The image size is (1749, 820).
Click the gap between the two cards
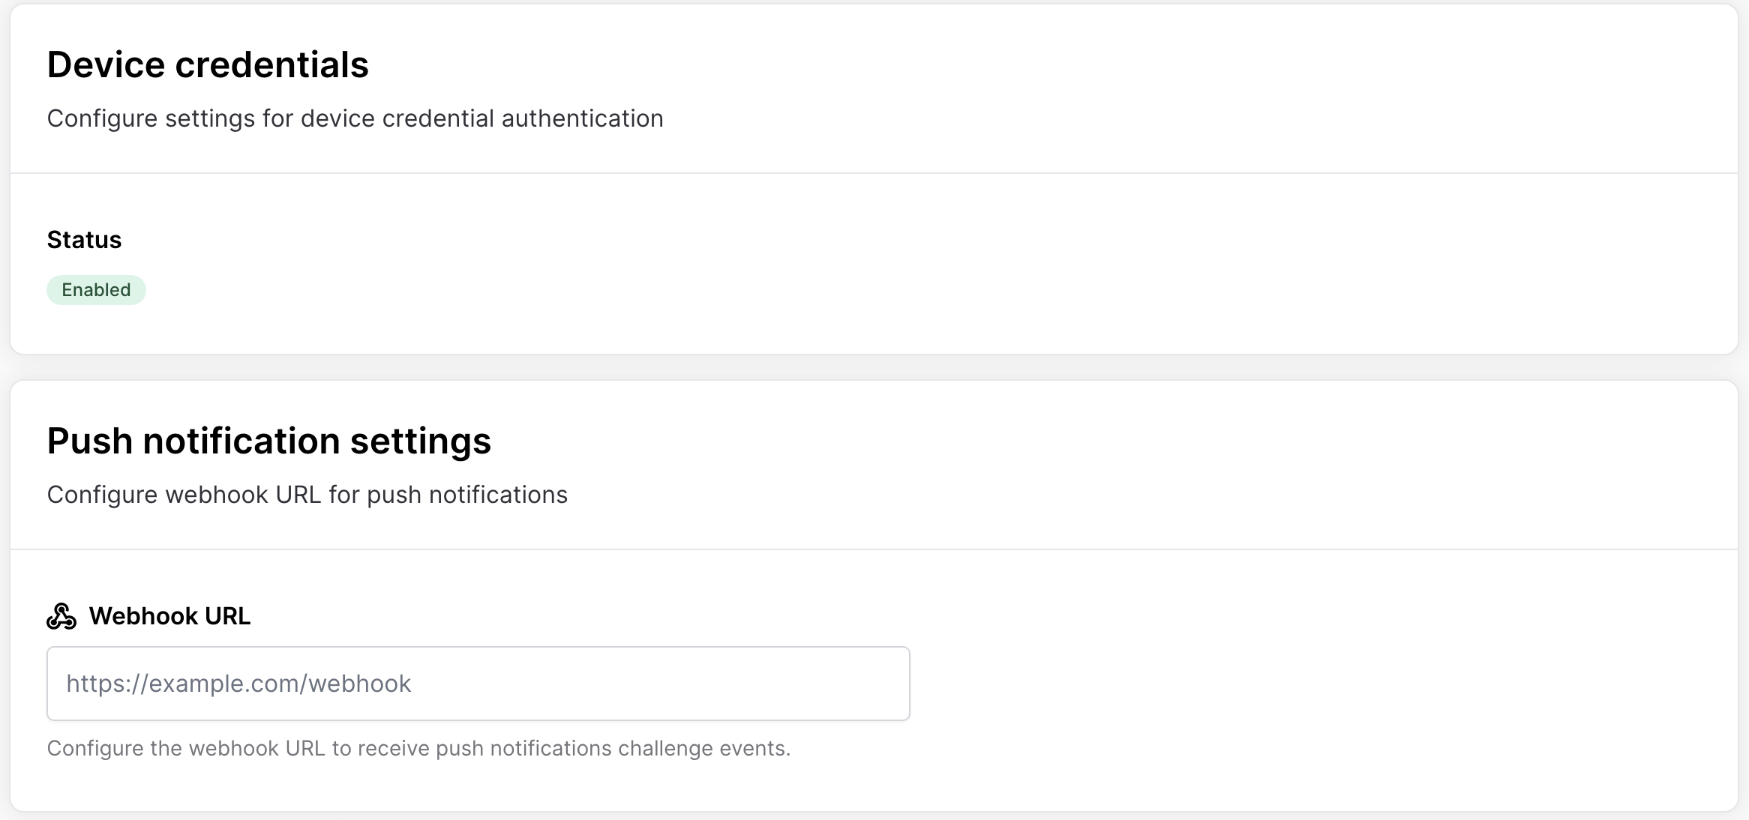874,367
